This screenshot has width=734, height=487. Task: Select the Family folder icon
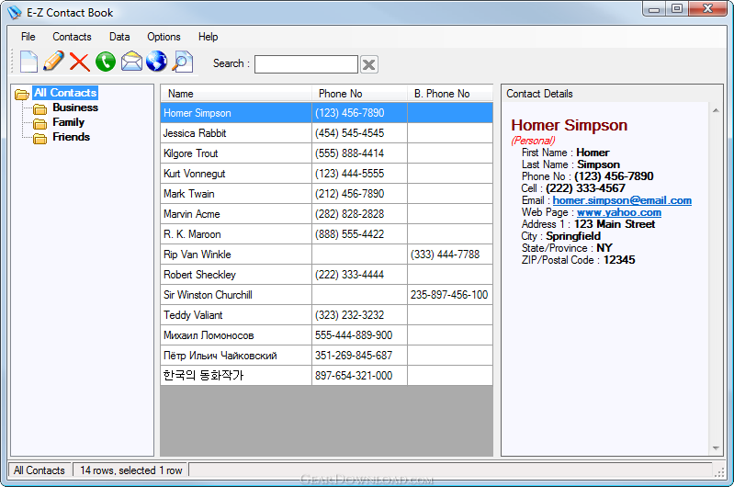pos(40,124)
